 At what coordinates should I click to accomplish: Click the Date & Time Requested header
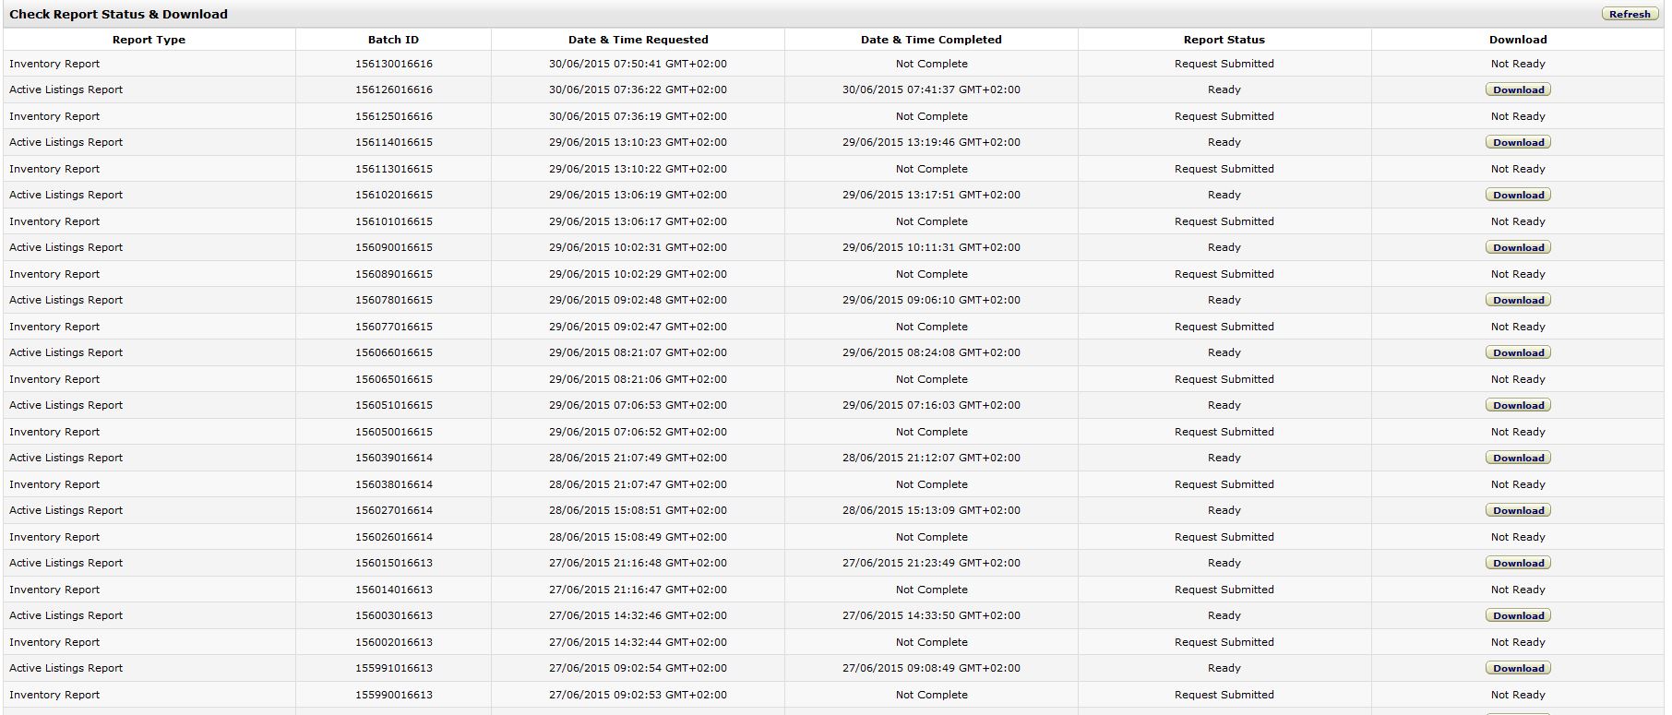(x=638, y=40)
